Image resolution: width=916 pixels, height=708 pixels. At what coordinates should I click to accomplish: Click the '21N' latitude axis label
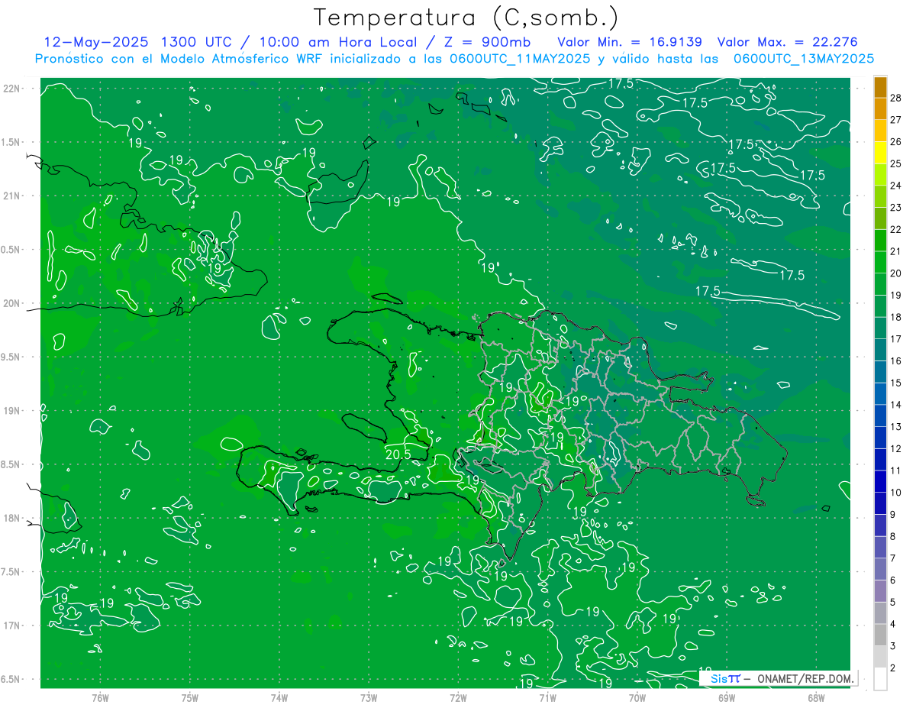point(11,196)
